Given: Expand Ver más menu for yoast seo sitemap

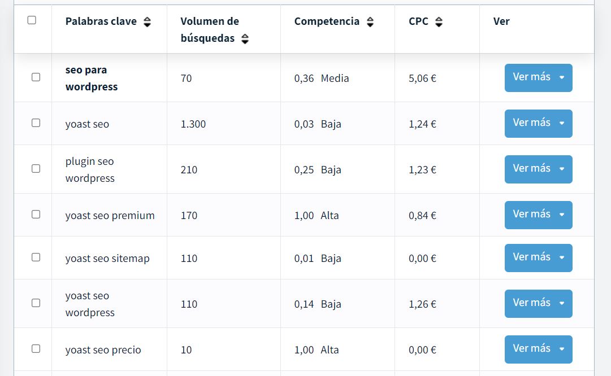Looking at the screenshot, I should pyautogui.click(x=561, y=257).
